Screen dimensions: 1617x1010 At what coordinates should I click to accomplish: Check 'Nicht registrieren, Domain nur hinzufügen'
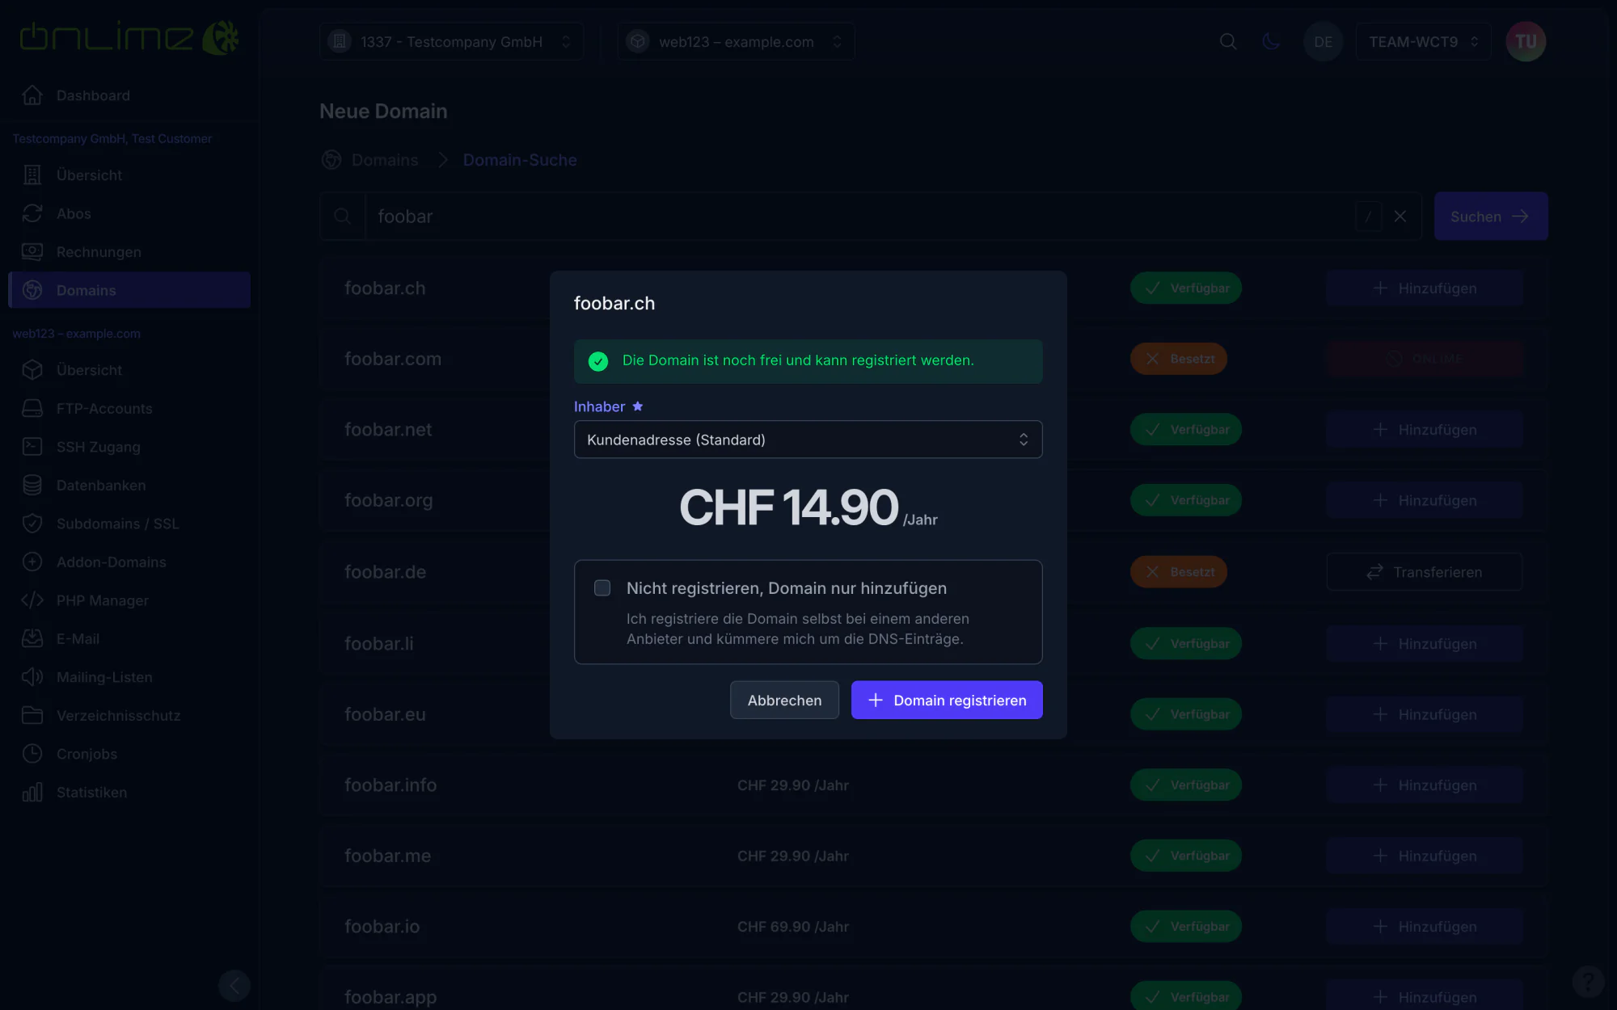point(602,588)
